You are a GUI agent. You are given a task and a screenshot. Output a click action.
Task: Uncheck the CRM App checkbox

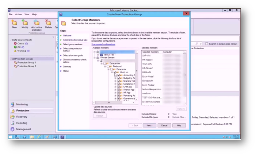point(119,87)
